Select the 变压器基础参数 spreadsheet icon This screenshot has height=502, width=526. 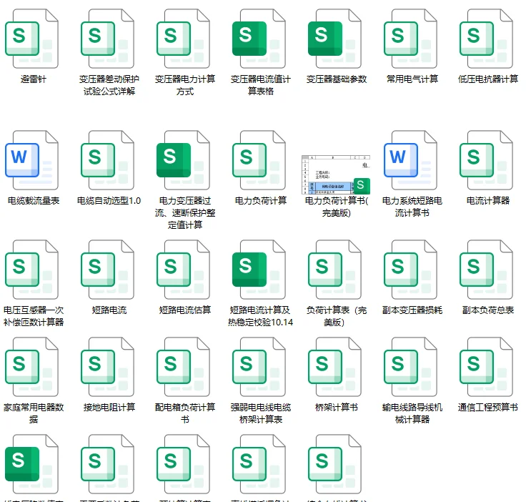[x=335, y=39]
